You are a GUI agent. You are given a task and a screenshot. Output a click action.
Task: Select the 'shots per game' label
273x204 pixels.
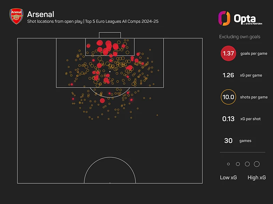tap(254, 97)
